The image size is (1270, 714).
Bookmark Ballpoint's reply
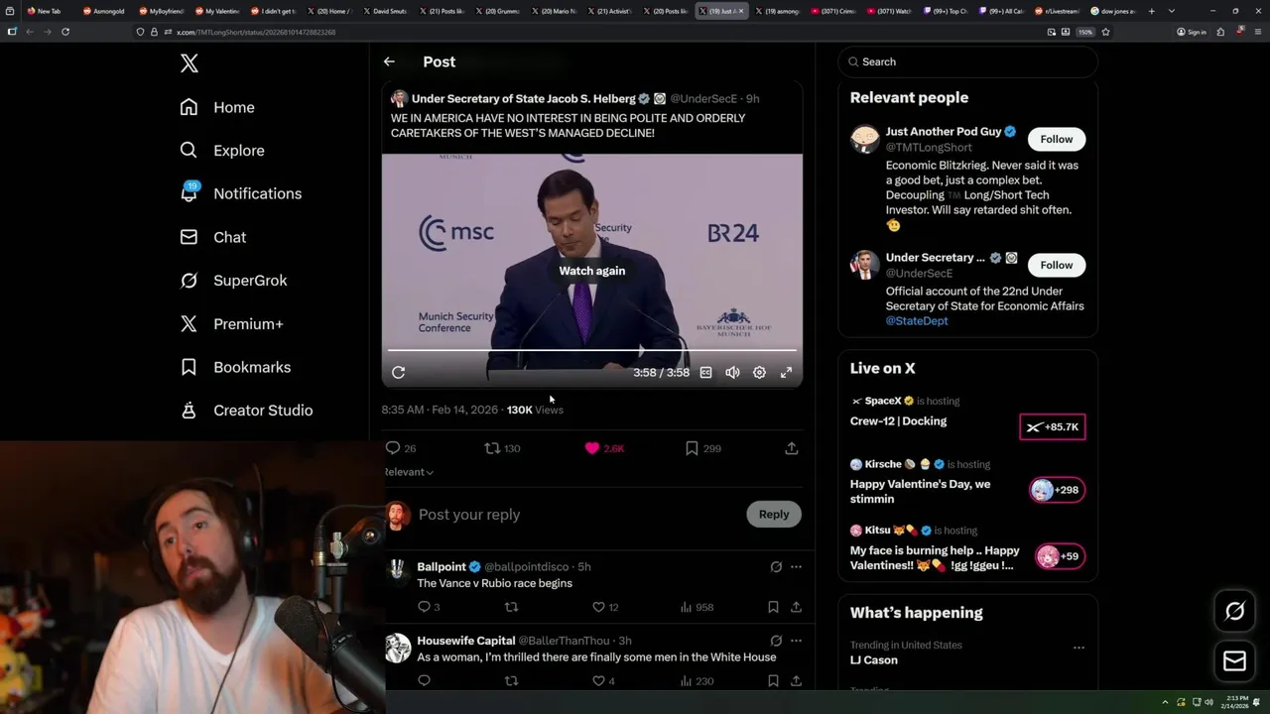[x=773, y=607]
